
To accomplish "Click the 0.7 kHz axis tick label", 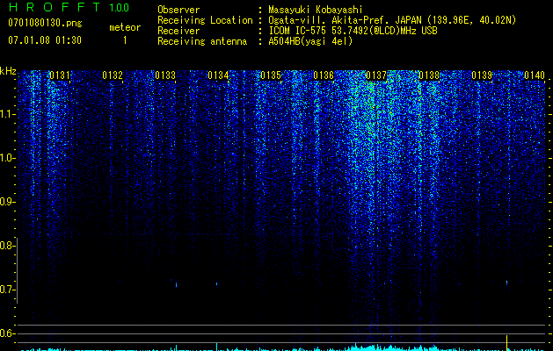I will click(x=7, y=290).
